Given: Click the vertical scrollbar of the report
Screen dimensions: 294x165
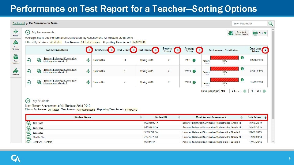Looking at the screenshot, I should pos(273,75).
